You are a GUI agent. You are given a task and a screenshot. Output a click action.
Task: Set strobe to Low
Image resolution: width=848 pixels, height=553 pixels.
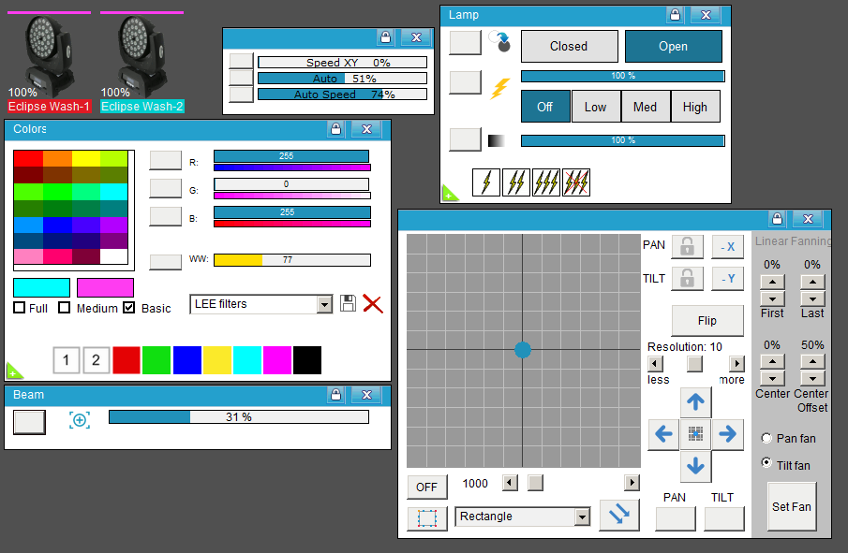(595, 107)
